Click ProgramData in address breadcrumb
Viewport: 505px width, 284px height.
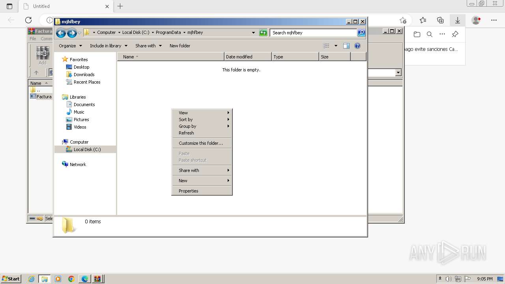168,33
